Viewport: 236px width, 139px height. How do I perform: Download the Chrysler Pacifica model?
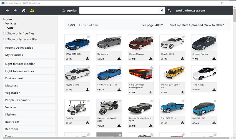[x=214, y=58]
